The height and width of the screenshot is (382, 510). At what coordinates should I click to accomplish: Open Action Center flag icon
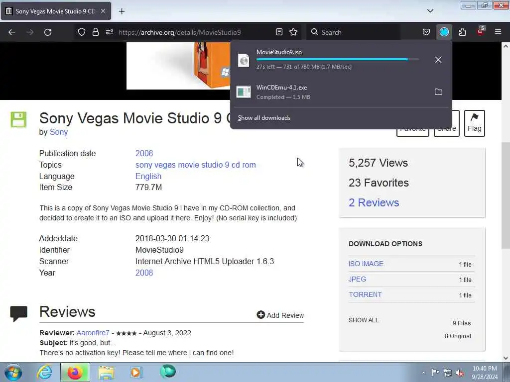435,372
